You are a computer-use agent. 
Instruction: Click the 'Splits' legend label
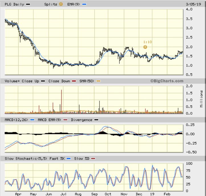coord(51,4)
